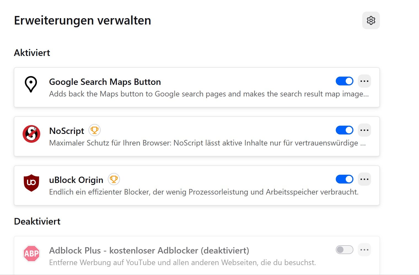Image resolution: width=419 pixels, height=275 pixels.
Task: Disable the Google Search Maps Button extension
Action: point(344,81)
